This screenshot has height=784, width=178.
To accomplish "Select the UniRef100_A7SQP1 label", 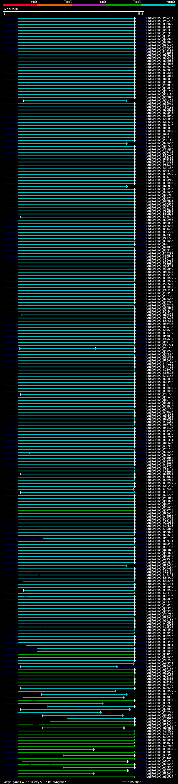I will (160, 379).
